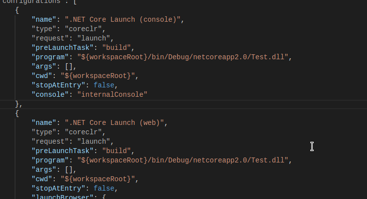This screenshot has width=367, height=199.
Task: Click the "cwd" key in the web configuration
Action: tap(42, 178)
